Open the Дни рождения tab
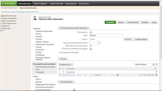Viewport: 162px width, 91px height. click(71, 4)
